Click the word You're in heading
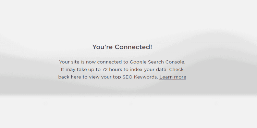Viewport: 257px width, 128px height. [x=102, y=47]
